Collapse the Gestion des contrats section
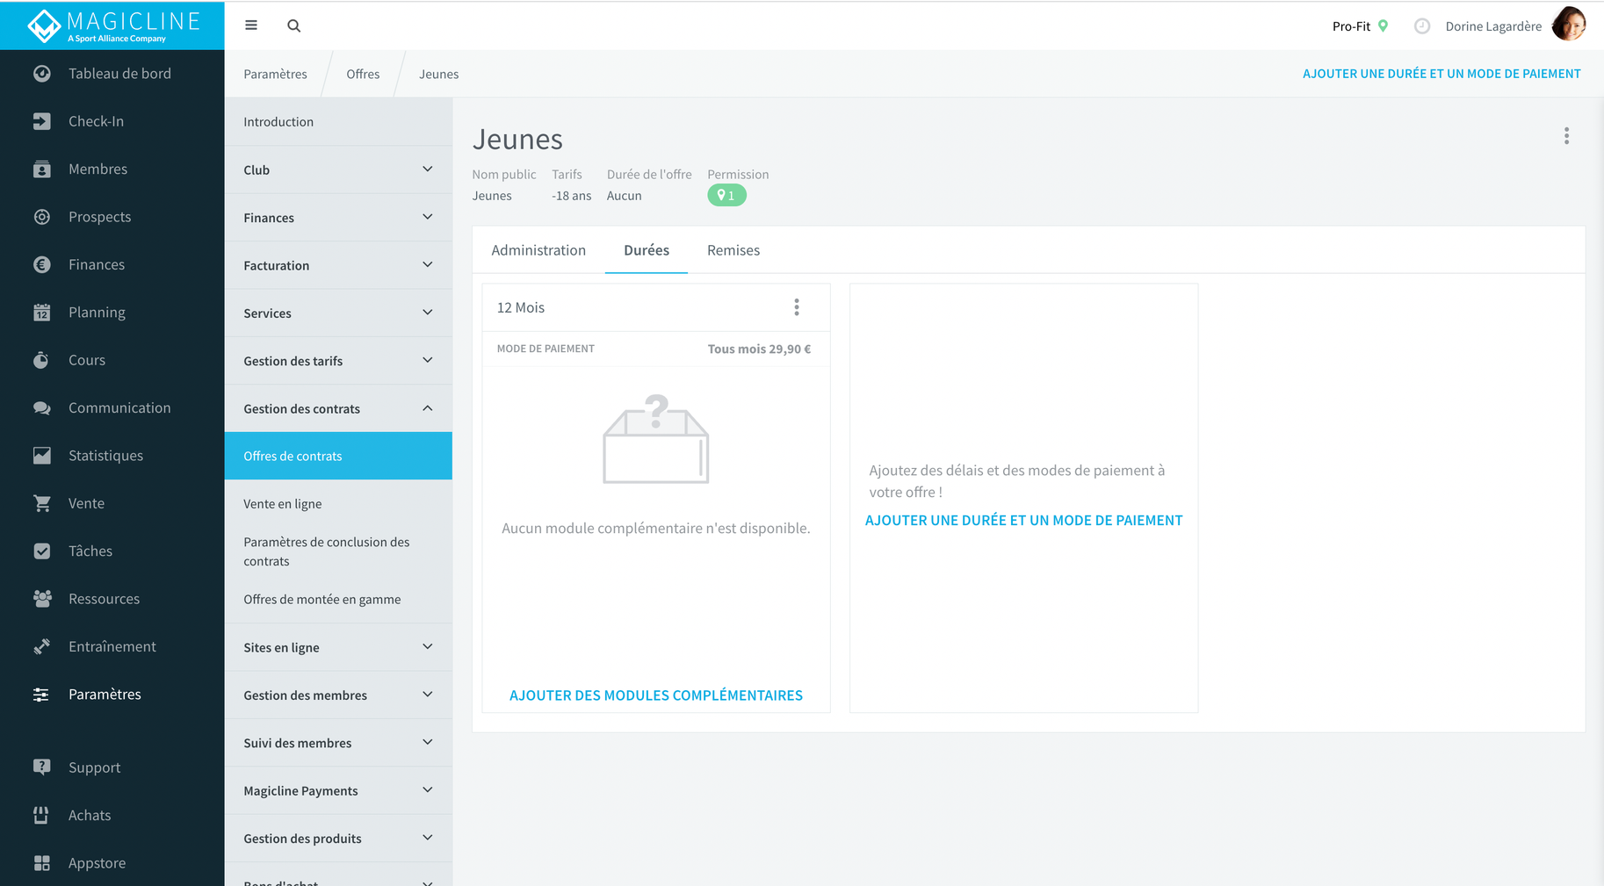The height and width of the screenshot is (886, 1604). pyautogui.click(x=338, y=408)
